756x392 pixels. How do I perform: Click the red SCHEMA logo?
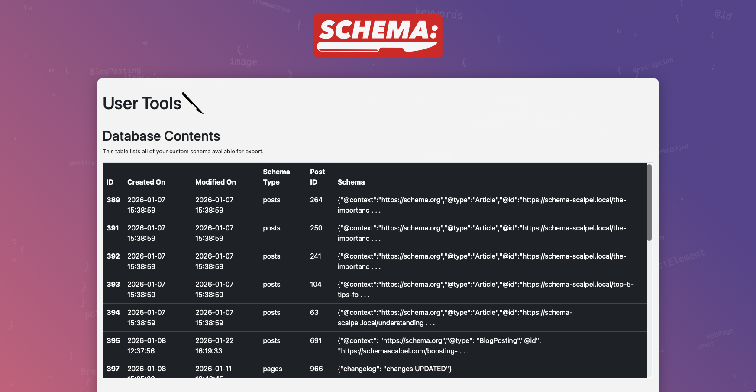coord(378,36)
